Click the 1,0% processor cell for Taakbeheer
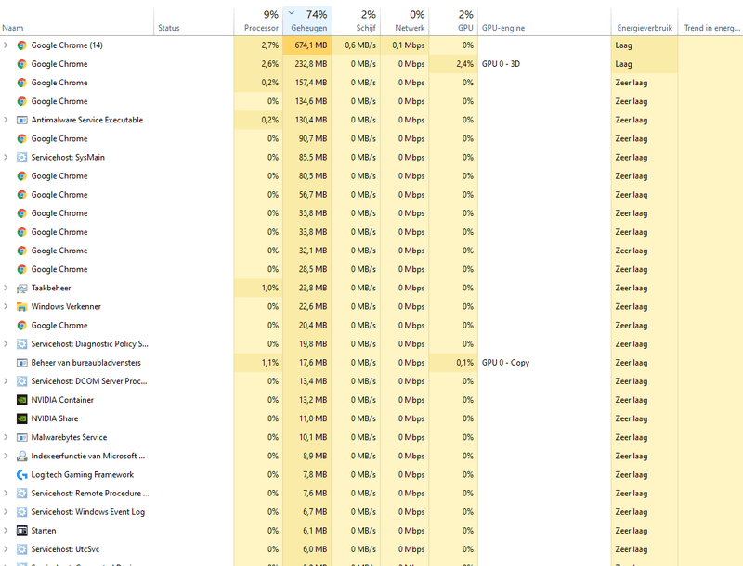Screen dimensions: 743x566 258,289
